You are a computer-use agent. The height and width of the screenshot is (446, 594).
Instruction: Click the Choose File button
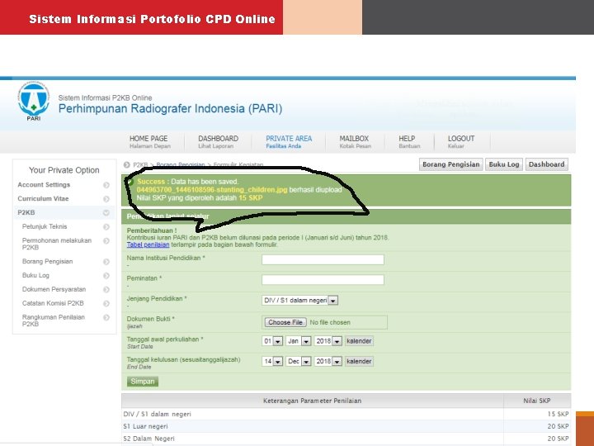pos(285,322)
